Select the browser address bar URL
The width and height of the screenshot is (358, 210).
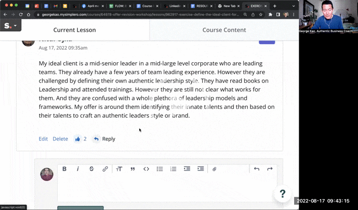[140, 15]
